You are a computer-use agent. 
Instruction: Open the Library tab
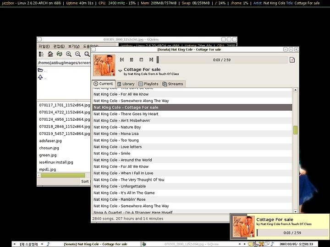click(x=126, y=84)
